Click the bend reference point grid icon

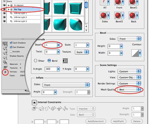pyautogui.click(x=65, y=61)
